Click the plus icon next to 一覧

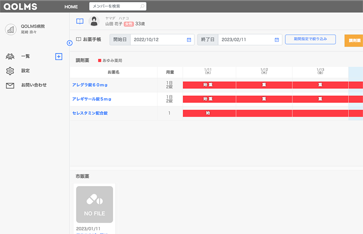[x=59, y=56]
